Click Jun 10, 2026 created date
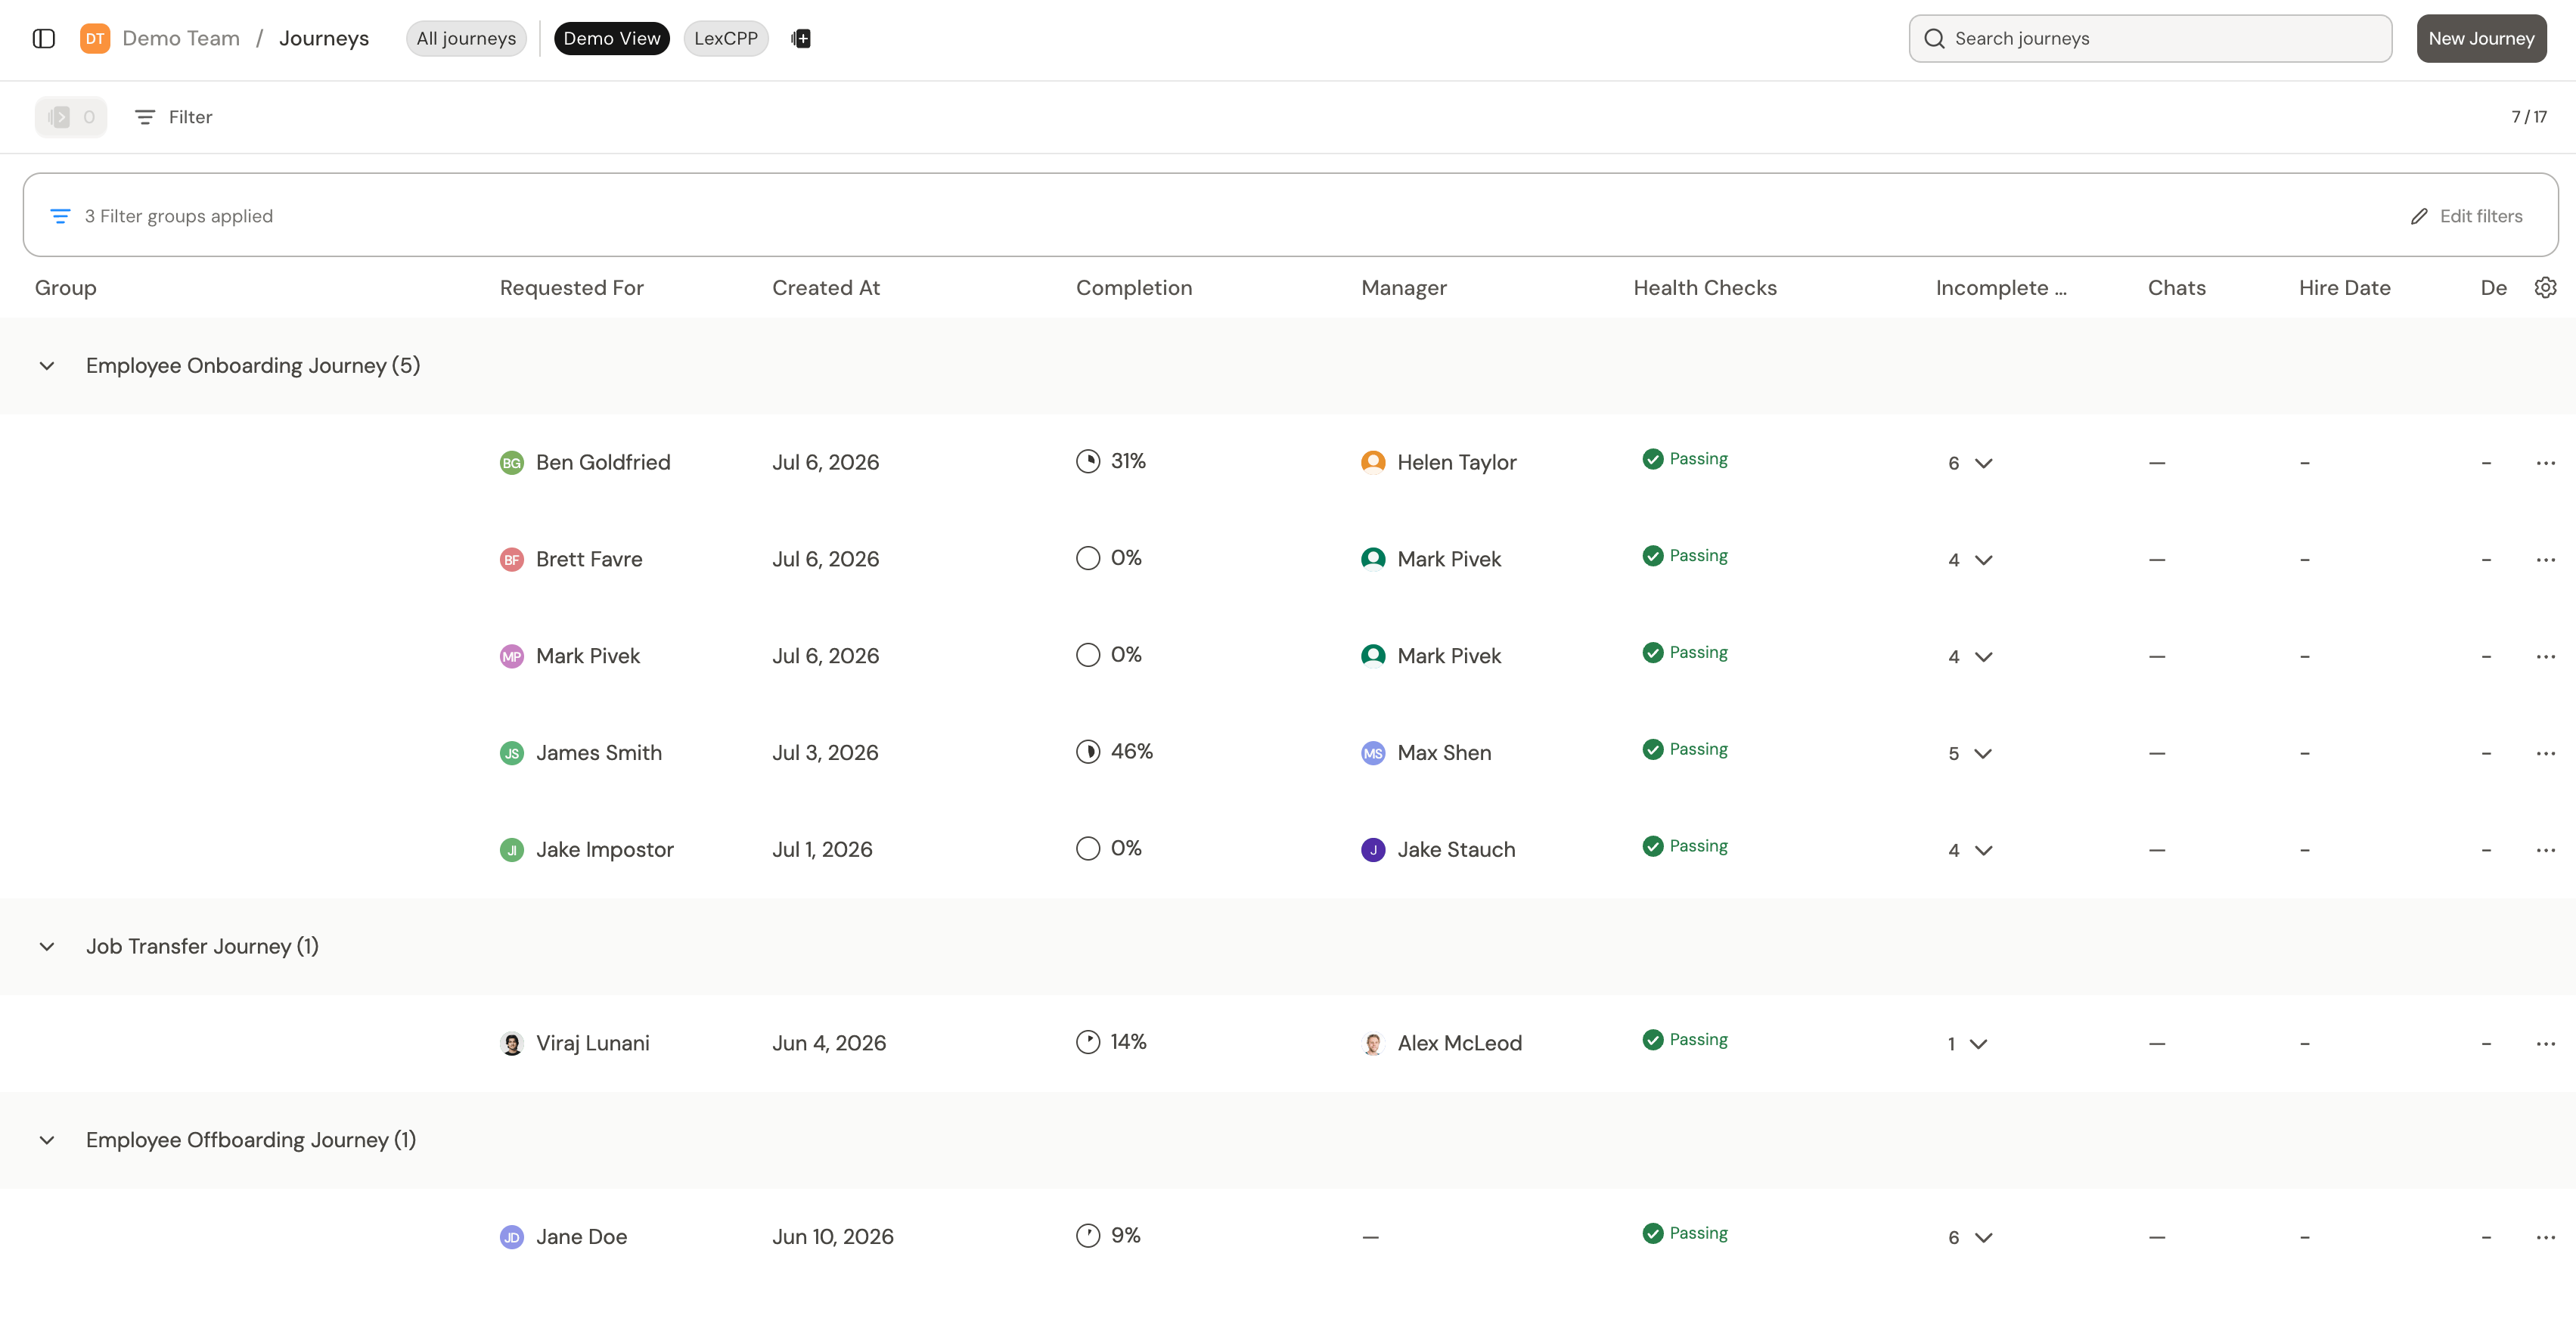This screenshot has width=2576, height=1337. (833, 1237)
